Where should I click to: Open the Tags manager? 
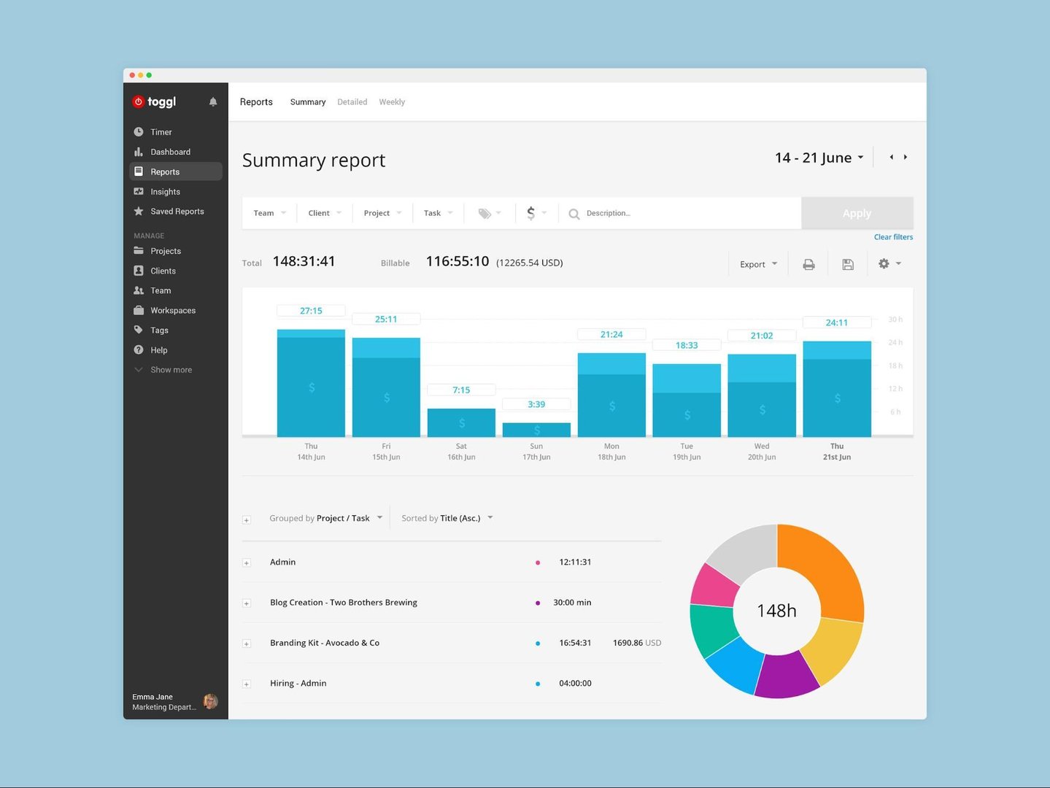pyautogui.click(x=159, y=330)
